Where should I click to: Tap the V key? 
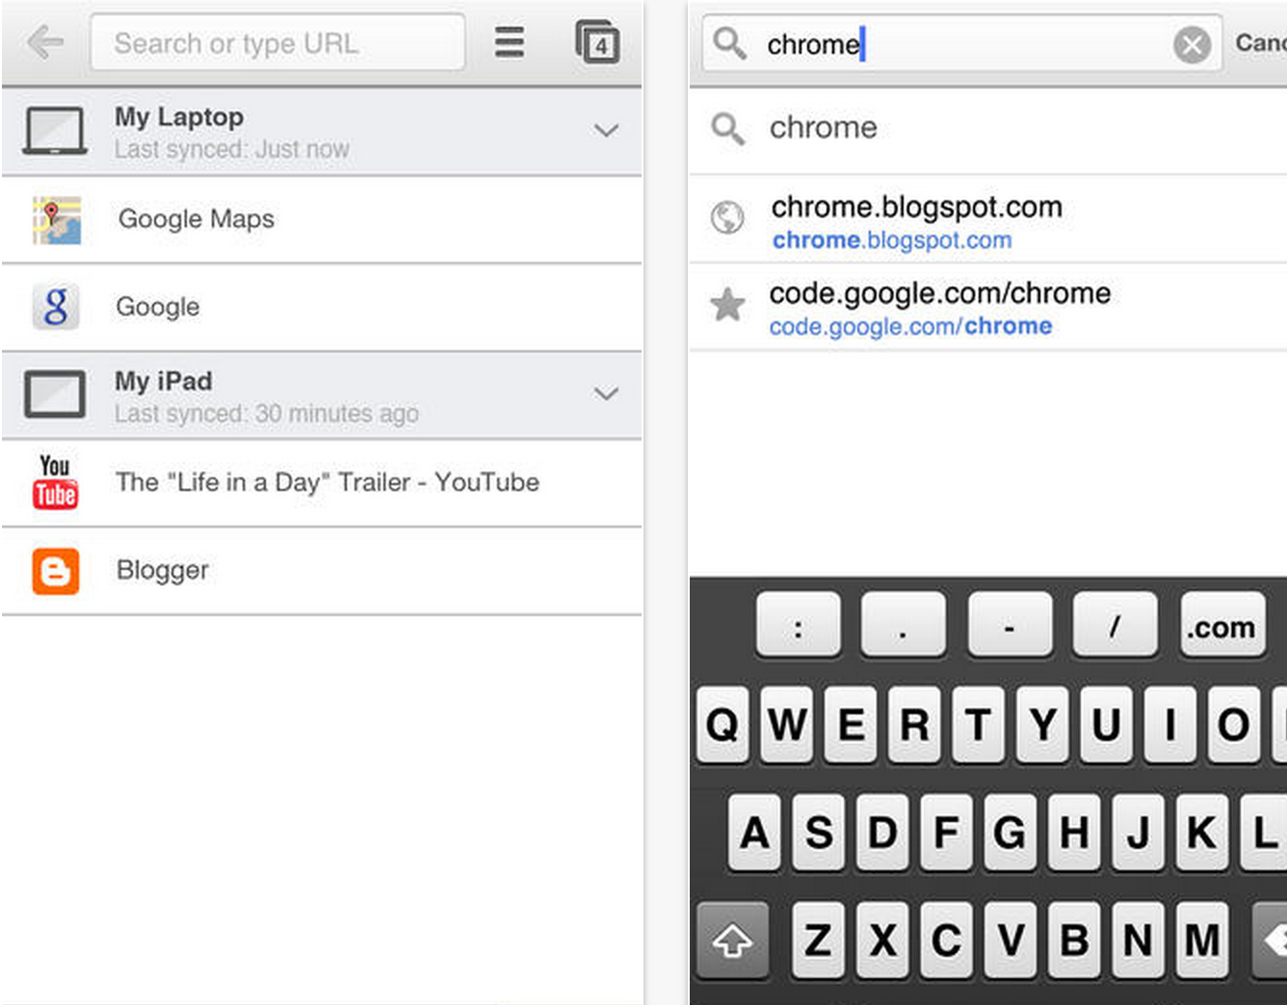pyautogui.click(x=1010, y=940)
